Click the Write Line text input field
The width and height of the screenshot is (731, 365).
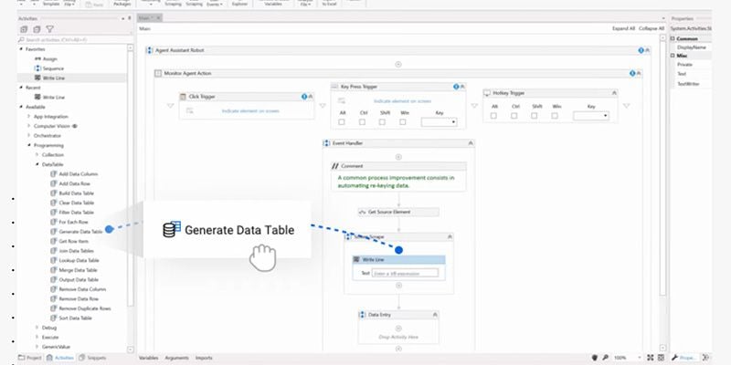(405, 273)
